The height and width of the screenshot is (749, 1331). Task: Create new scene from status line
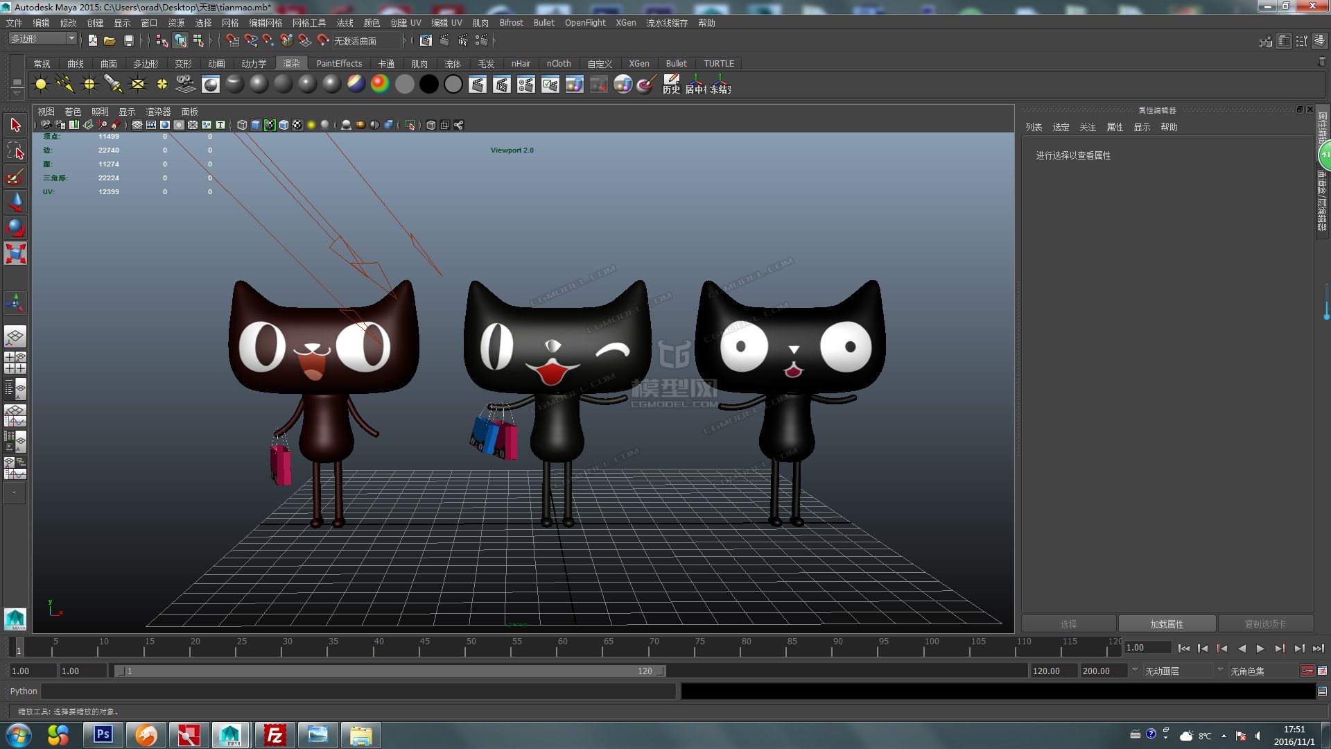pyautogui.click(x=92, y=40)
